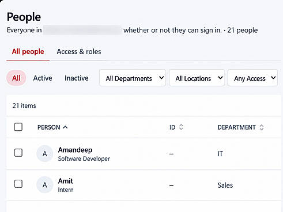Click the IT department cell
Screen dimensions: 283x212
click(220, 154)
